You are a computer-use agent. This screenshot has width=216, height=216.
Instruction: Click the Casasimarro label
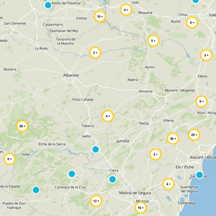click(53, 25)
